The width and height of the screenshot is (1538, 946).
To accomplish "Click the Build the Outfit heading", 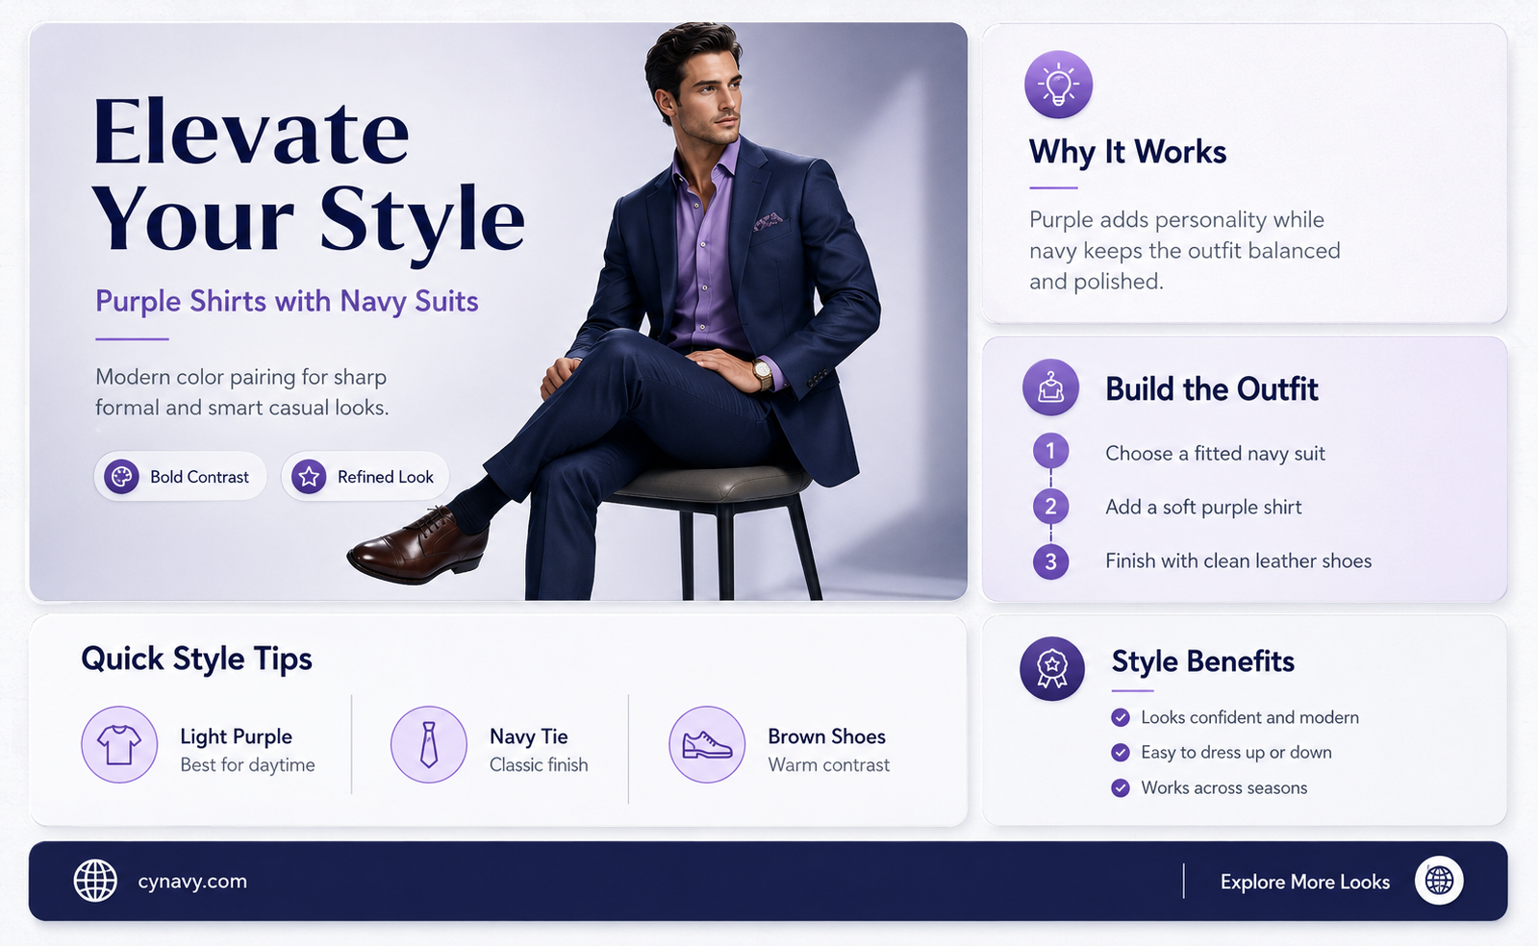I will pyautogui.click(x=1211, y=389).
